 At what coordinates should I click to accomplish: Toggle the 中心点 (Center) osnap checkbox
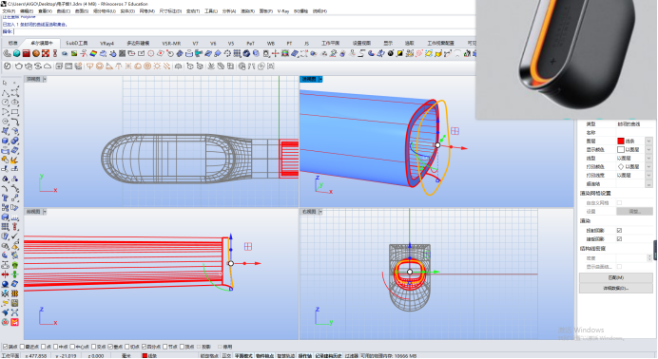click(72, 347)
